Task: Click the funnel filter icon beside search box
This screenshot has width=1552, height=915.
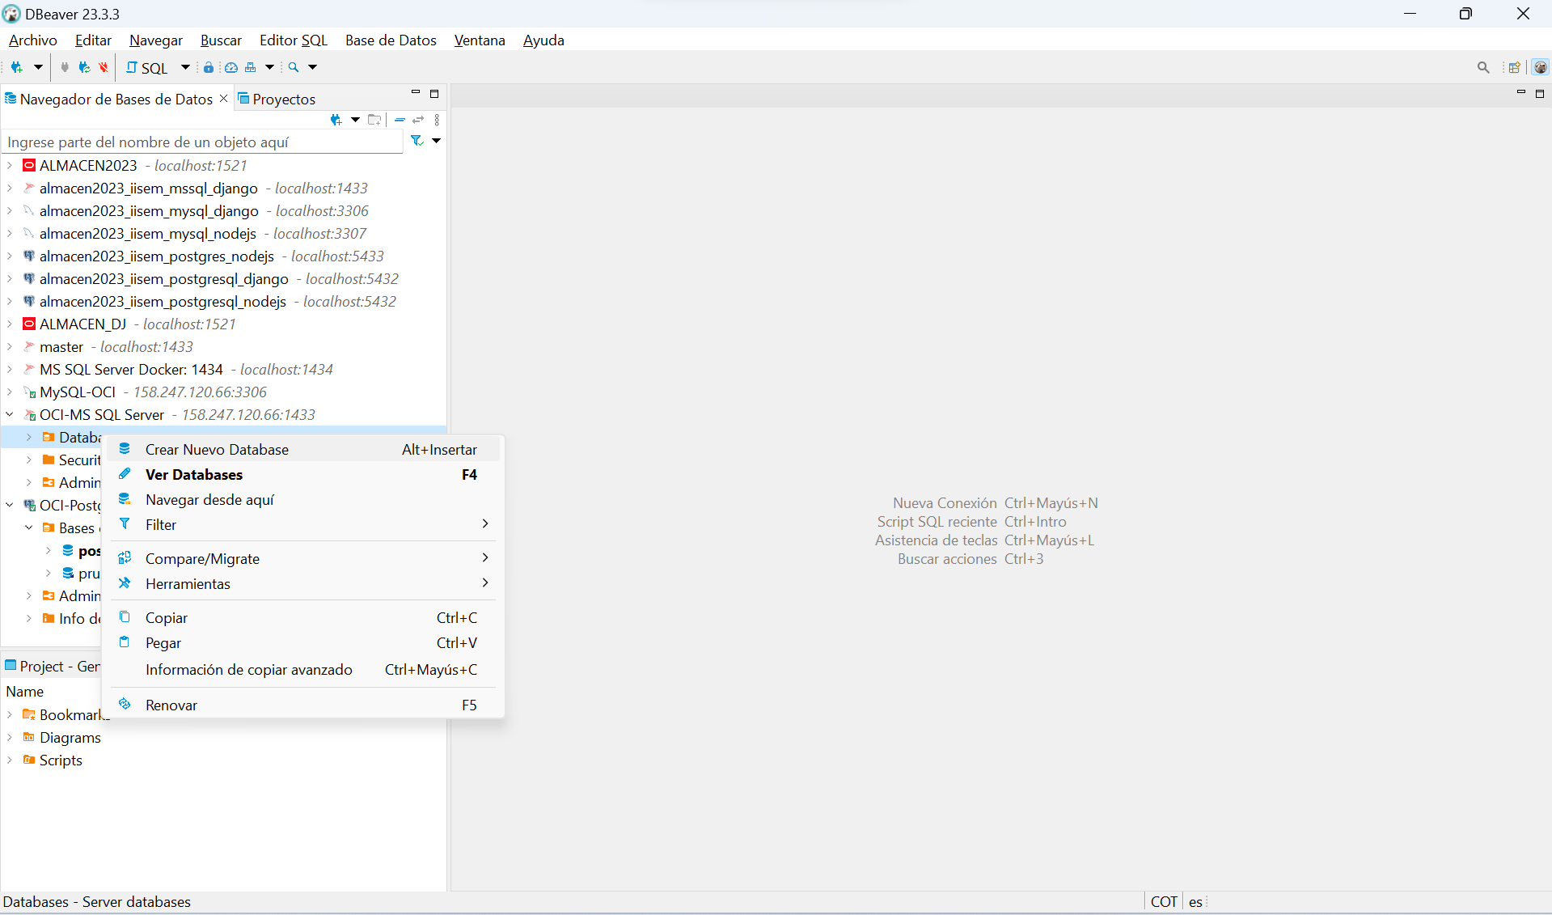Action: [x=417, y=141]
